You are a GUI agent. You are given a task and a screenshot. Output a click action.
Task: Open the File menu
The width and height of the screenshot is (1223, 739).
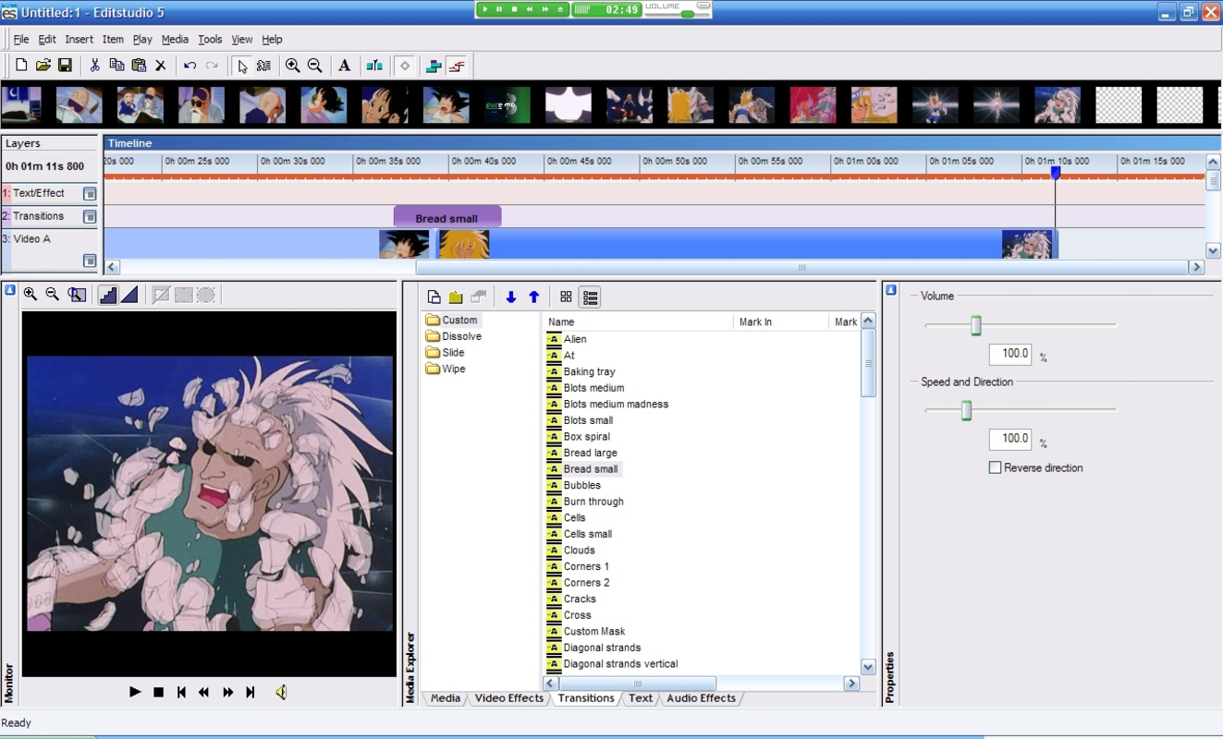20,40
